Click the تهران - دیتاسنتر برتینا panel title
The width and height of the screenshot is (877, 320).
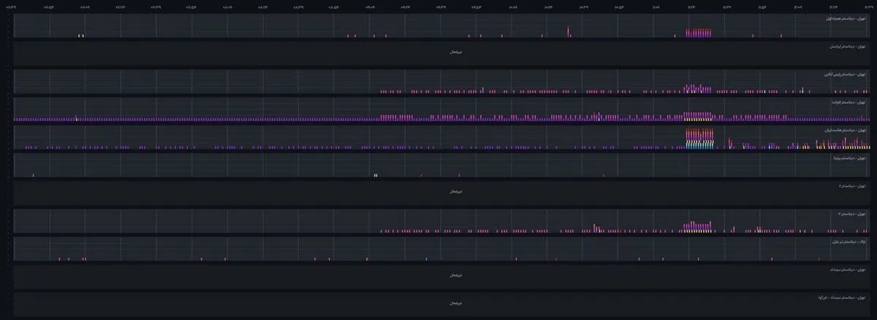coord(848,157)
